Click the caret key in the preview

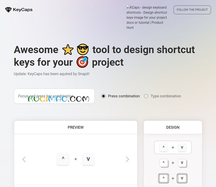click(63, 159)
